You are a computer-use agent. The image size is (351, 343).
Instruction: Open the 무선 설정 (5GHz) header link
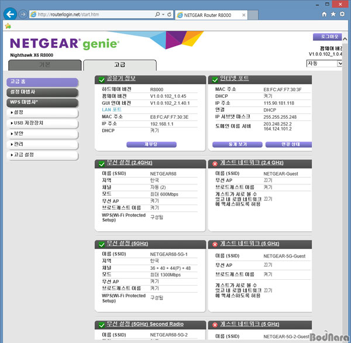tap(128, 243)
